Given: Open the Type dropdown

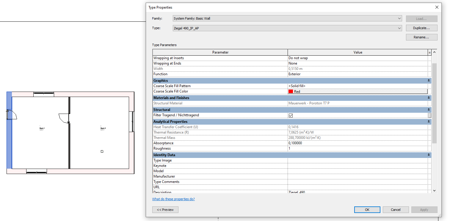Looking at the screenshot, I should coord(399,28).
